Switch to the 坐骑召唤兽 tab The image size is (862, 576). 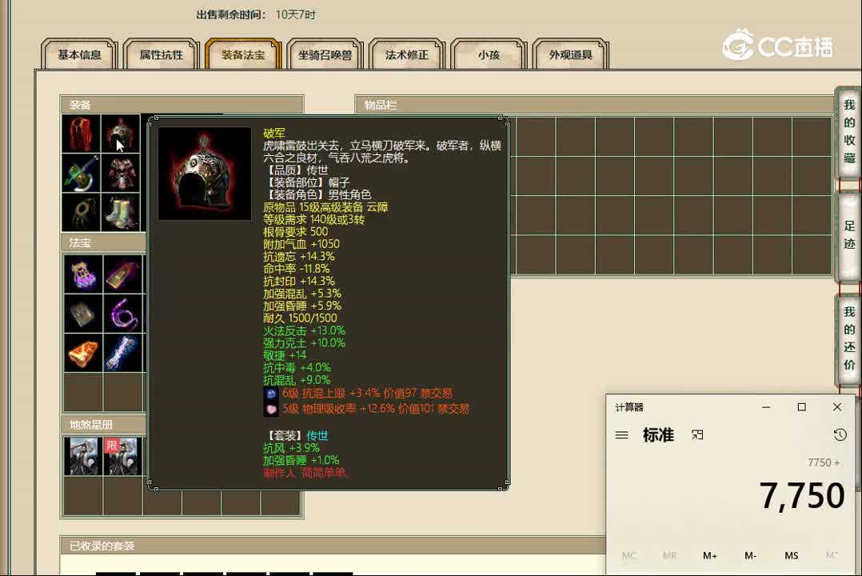pos(321,54)
